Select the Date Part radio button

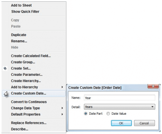(86, 114)
